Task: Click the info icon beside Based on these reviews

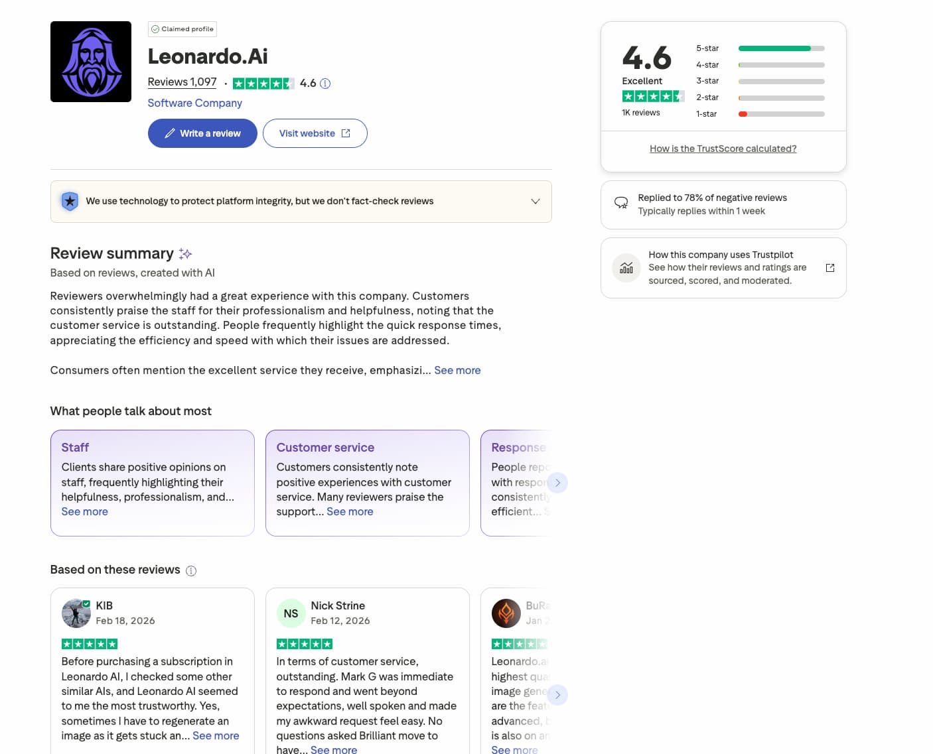Action: 191,570
